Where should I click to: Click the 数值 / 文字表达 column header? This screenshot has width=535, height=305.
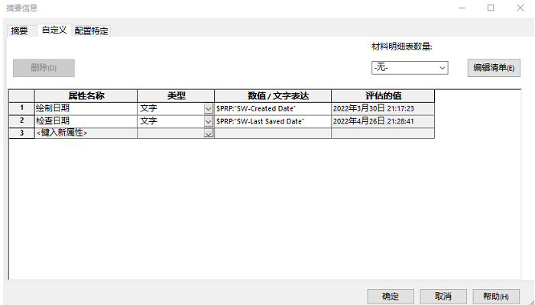pos(273,96)
